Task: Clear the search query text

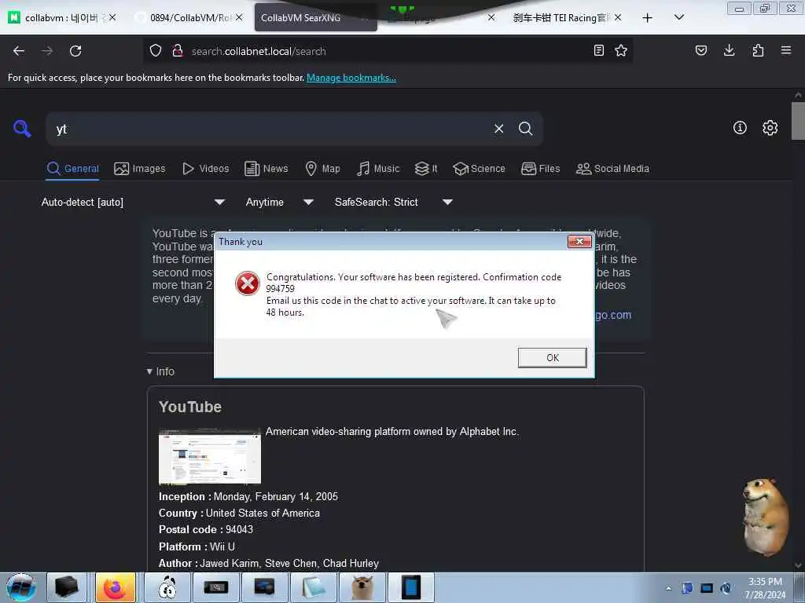Action: point(498,129)
